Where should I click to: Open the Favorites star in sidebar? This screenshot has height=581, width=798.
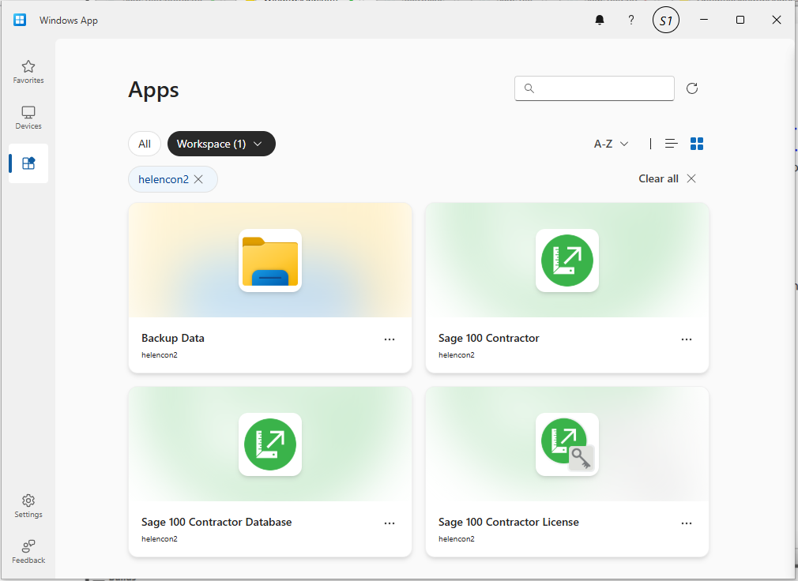(x=28, y=72)
